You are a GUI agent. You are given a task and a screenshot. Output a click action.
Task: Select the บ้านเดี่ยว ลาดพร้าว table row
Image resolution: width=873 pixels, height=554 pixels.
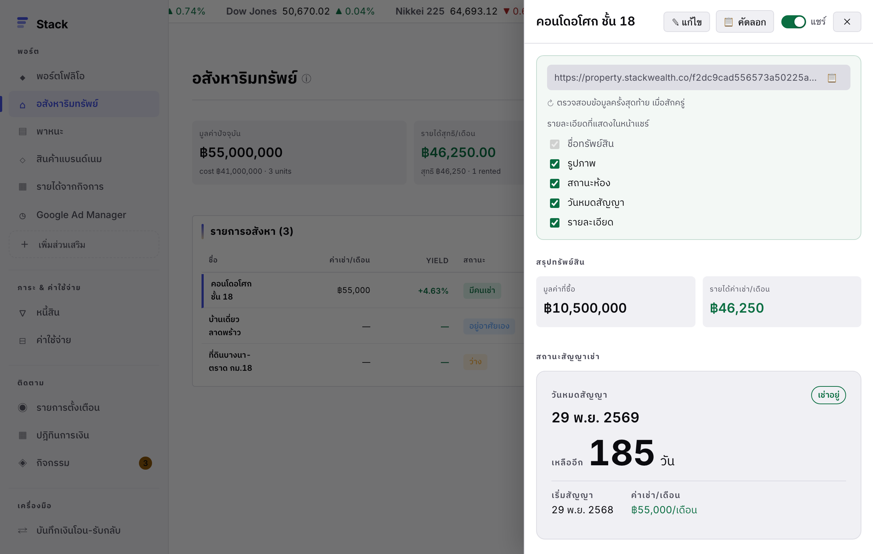pyautogui.click(x=363, y=326)
